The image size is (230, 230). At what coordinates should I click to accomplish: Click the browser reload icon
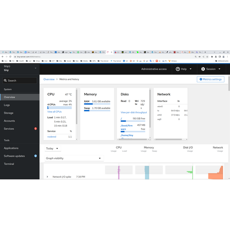pyautogui.click(x=10, y=57)
